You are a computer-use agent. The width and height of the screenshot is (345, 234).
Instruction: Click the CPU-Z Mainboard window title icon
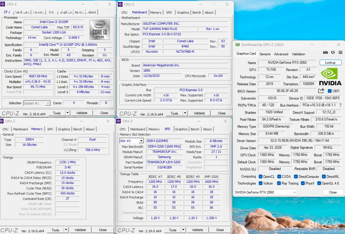tap(120, 4)
